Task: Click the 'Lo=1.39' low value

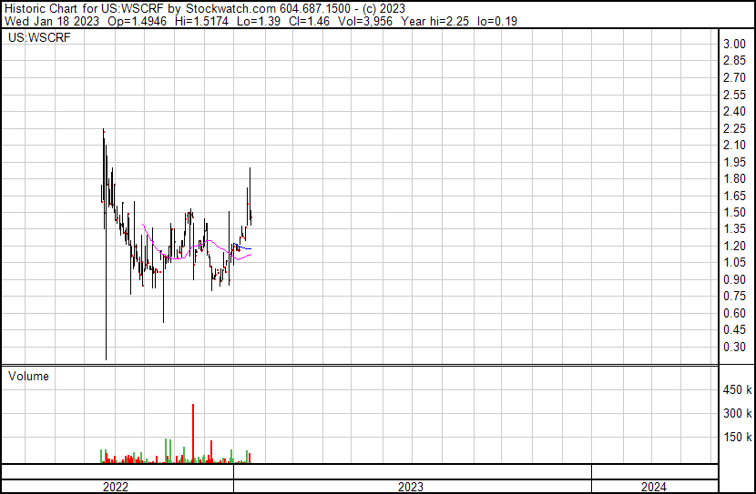Action: 259,21
